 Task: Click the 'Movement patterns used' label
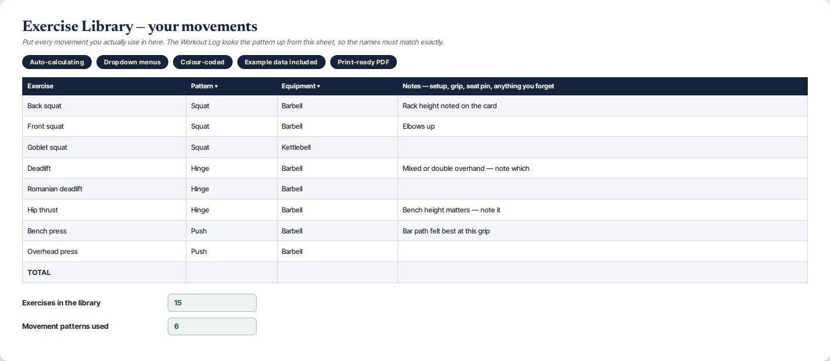pos(65,326)
